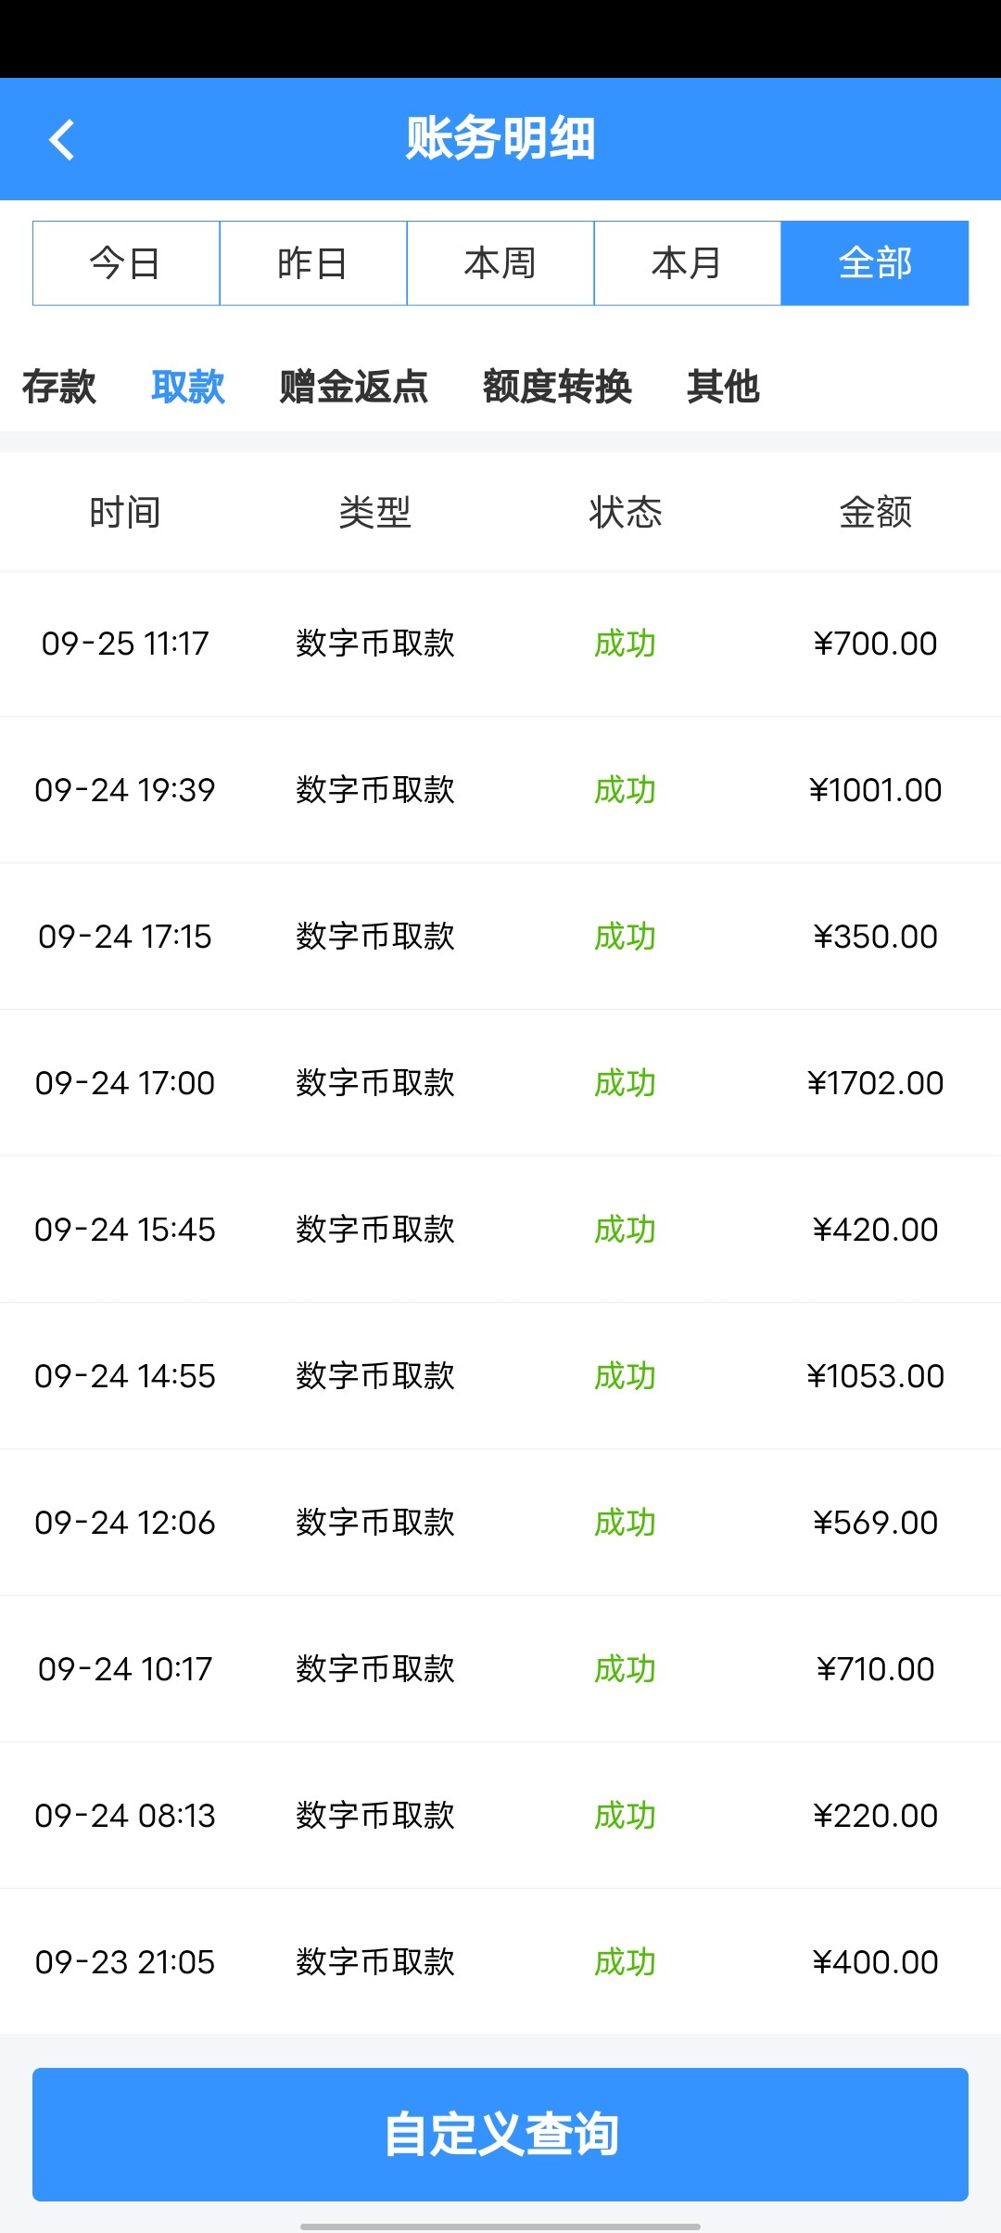Open the 其他 category
This screenshot has height=2233, width=1001.
point(723,387)
